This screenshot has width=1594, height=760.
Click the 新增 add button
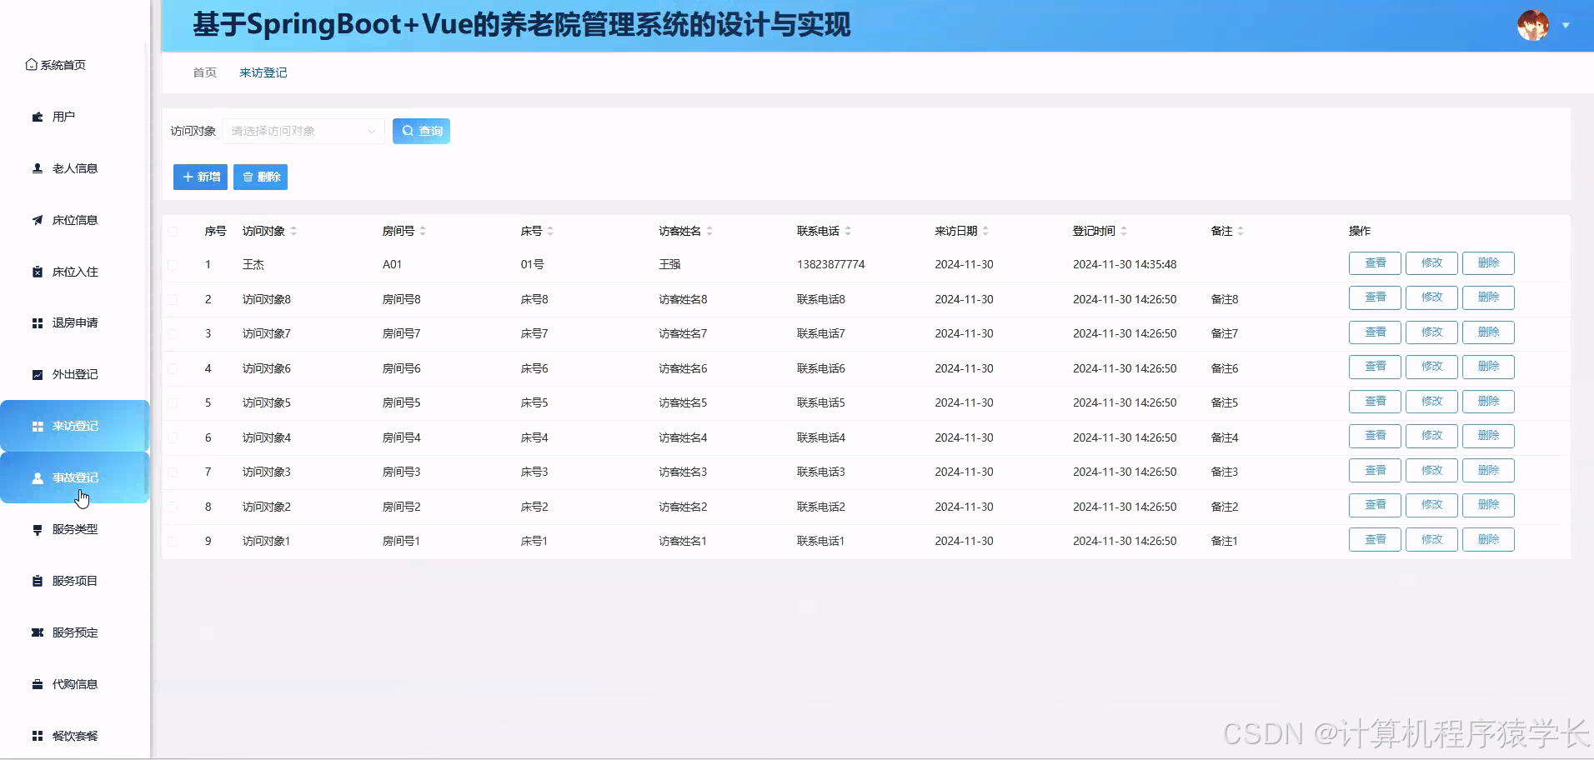[x=200, y=177]
